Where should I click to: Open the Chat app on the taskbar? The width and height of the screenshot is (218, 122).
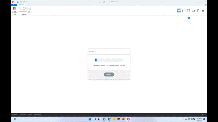click(x=104, y=119)
